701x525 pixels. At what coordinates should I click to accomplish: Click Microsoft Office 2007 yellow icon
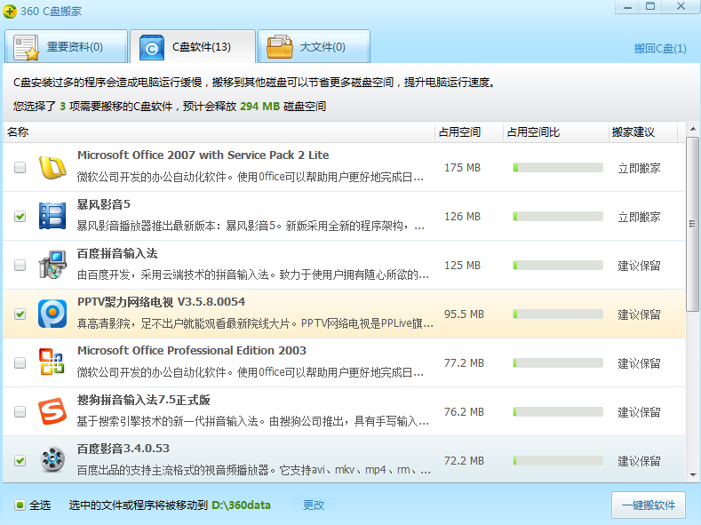[x=52, y=168]
